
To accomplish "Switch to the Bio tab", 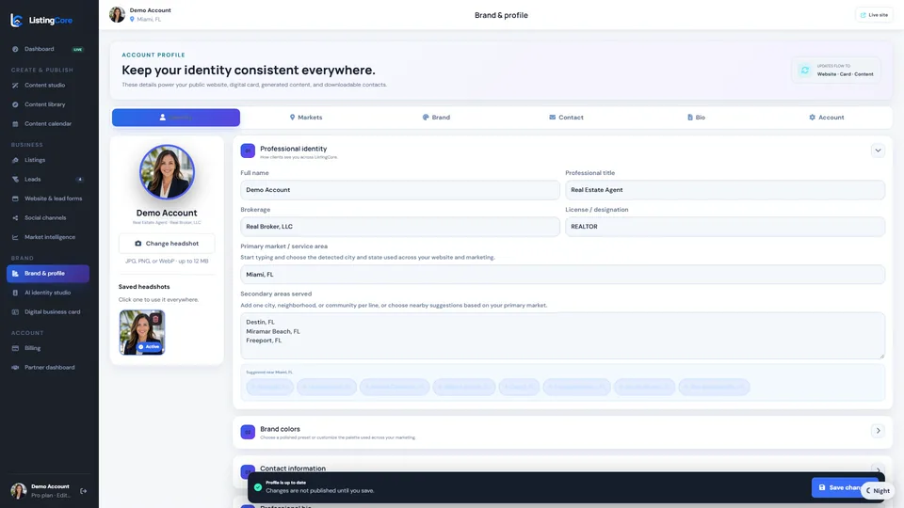I will 696,118.
